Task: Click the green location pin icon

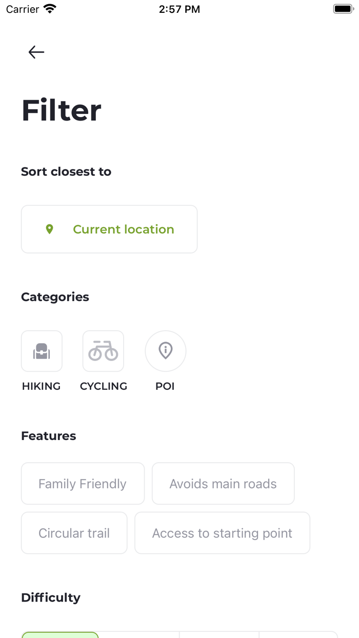Action: (49, 229)
